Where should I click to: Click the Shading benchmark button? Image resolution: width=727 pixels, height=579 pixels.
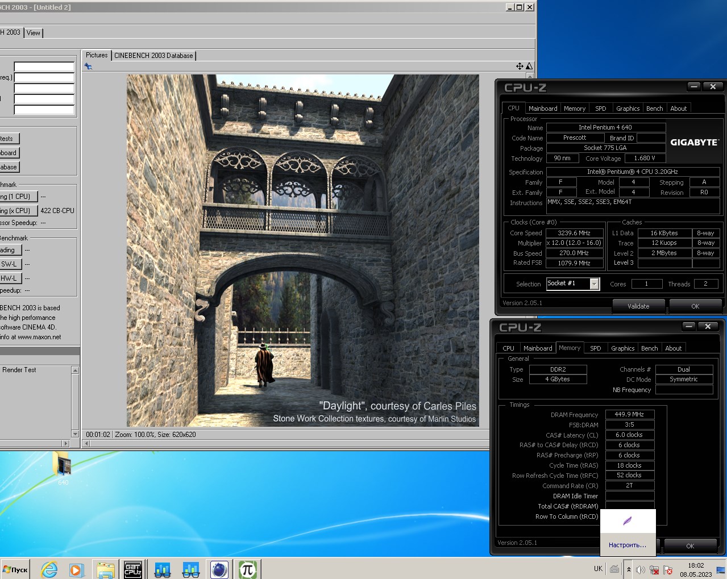tap(11, 250)
